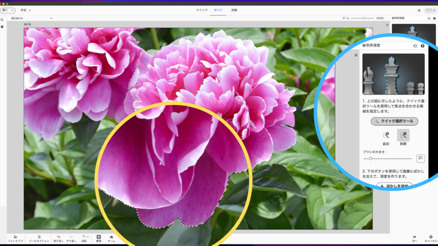The width and height of the screenshot is (438, 246).
Task: Expand the 回転 rotate arrow menu
Action: pos(88,237)
